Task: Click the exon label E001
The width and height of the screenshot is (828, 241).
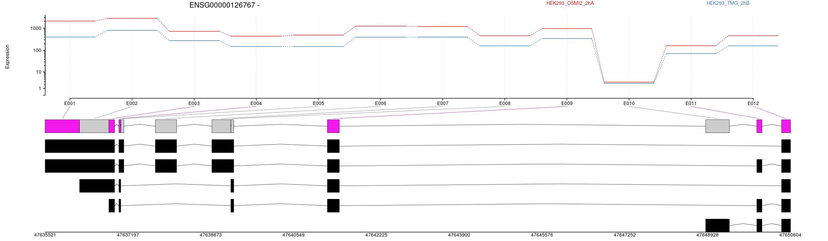Action: [x=70, y=103]
